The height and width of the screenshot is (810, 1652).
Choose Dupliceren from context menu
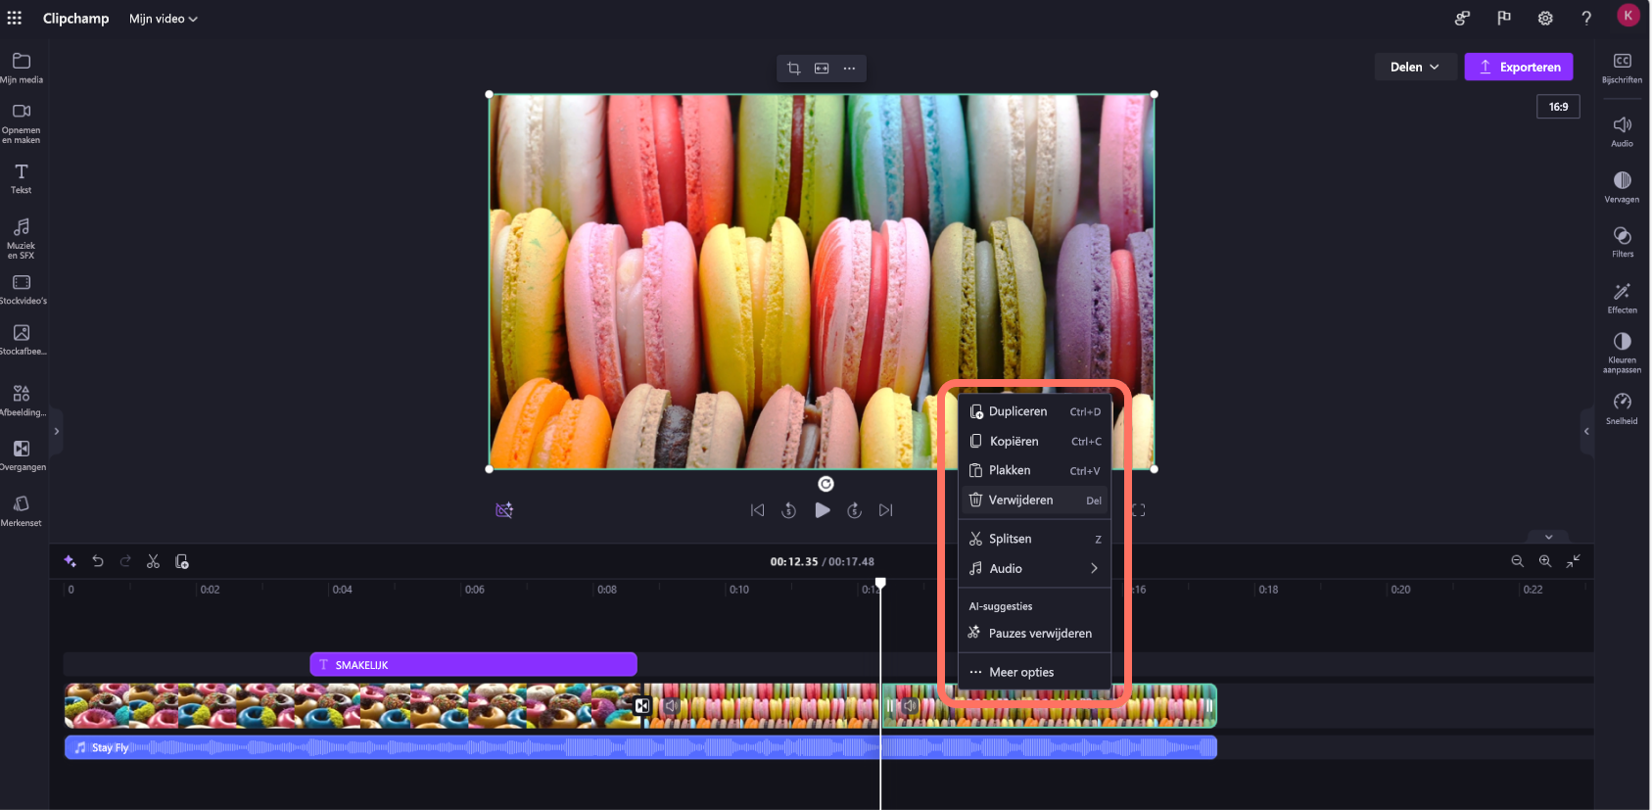(1034, 412)
